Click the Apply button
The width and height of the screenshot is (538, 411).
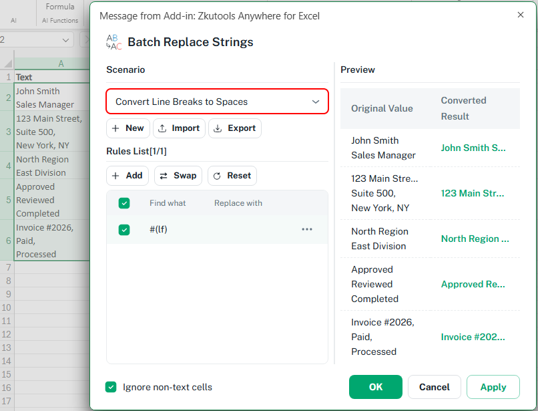pyautogui.click(x=493, y=387)
